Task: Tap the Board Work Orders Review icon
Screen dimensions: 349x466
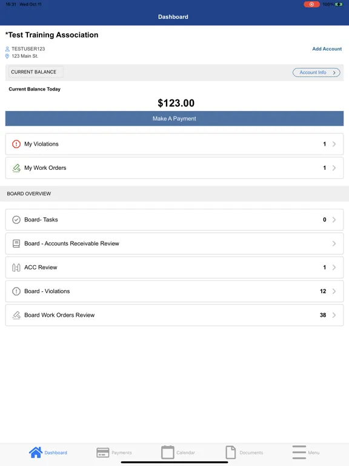Action: click(x=16, y=315)
